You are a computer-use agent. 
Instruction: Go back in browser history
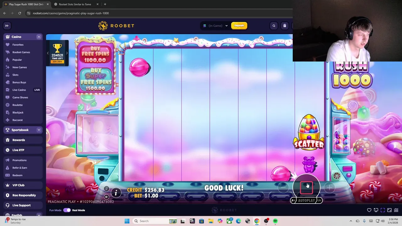[4, 13]
